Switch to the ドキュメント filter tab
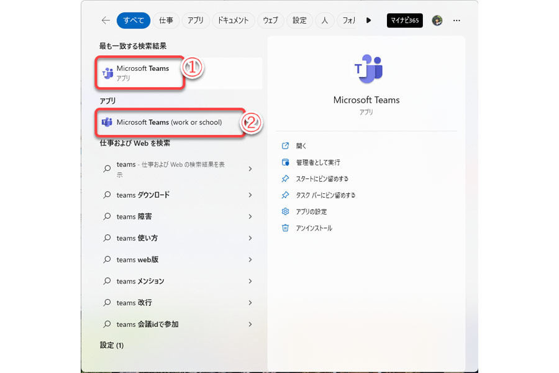The height and width of the screenshot is (373, 559). click(x=233, y=21)
